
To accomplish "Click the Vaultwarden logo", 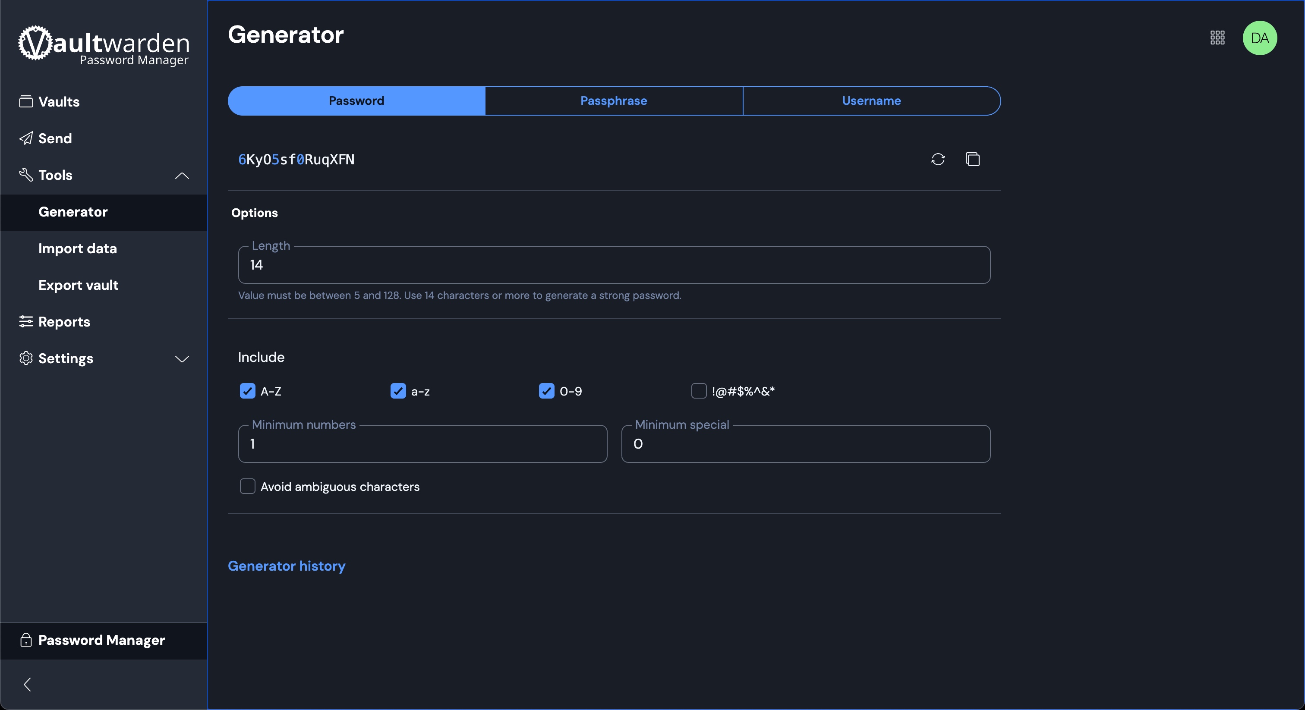I will click(104, 45).
